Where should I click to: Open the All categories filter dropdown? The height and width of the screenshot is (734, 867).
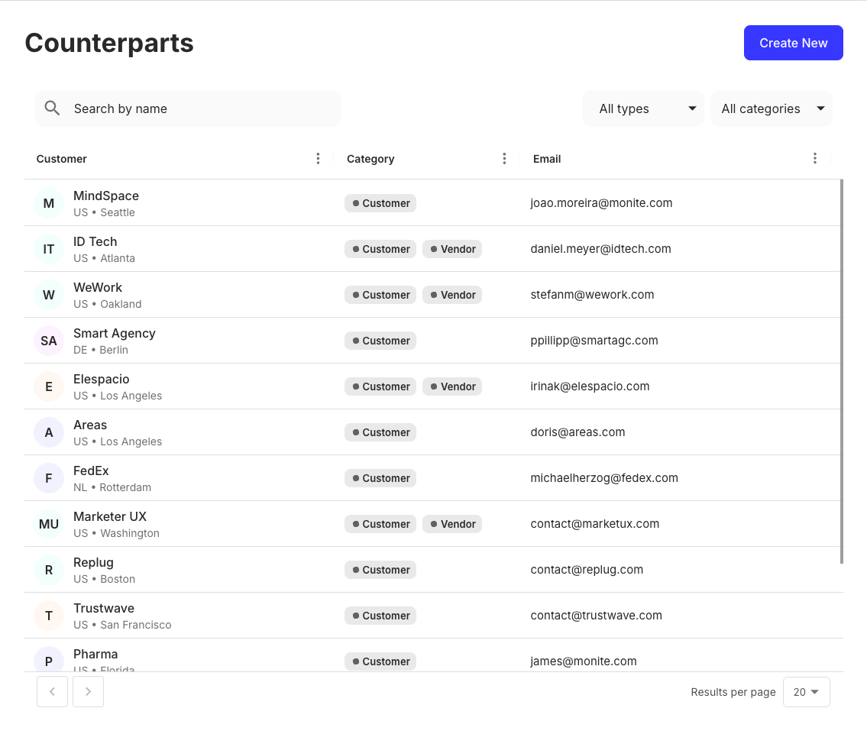[771, 108]
